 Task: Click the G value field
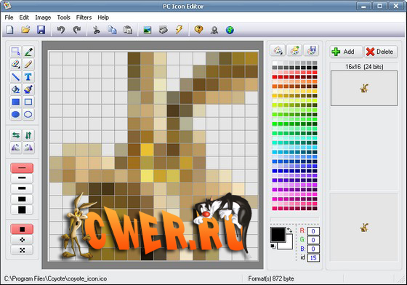pos(313,240)
